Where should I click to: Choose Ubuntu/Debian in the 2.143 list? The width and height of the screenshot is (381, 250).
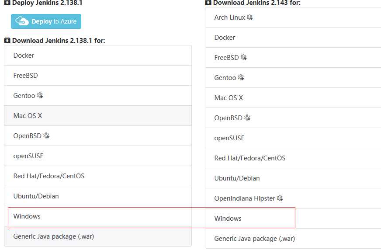tap(293, 178)
